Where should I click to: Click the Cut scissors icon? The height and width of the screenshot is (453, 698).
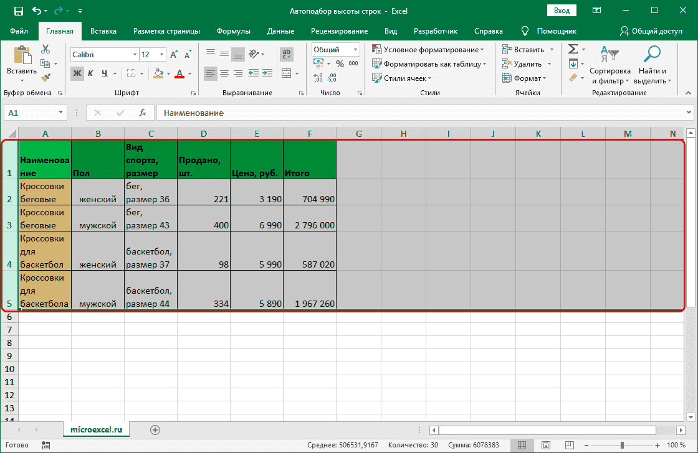45,50
